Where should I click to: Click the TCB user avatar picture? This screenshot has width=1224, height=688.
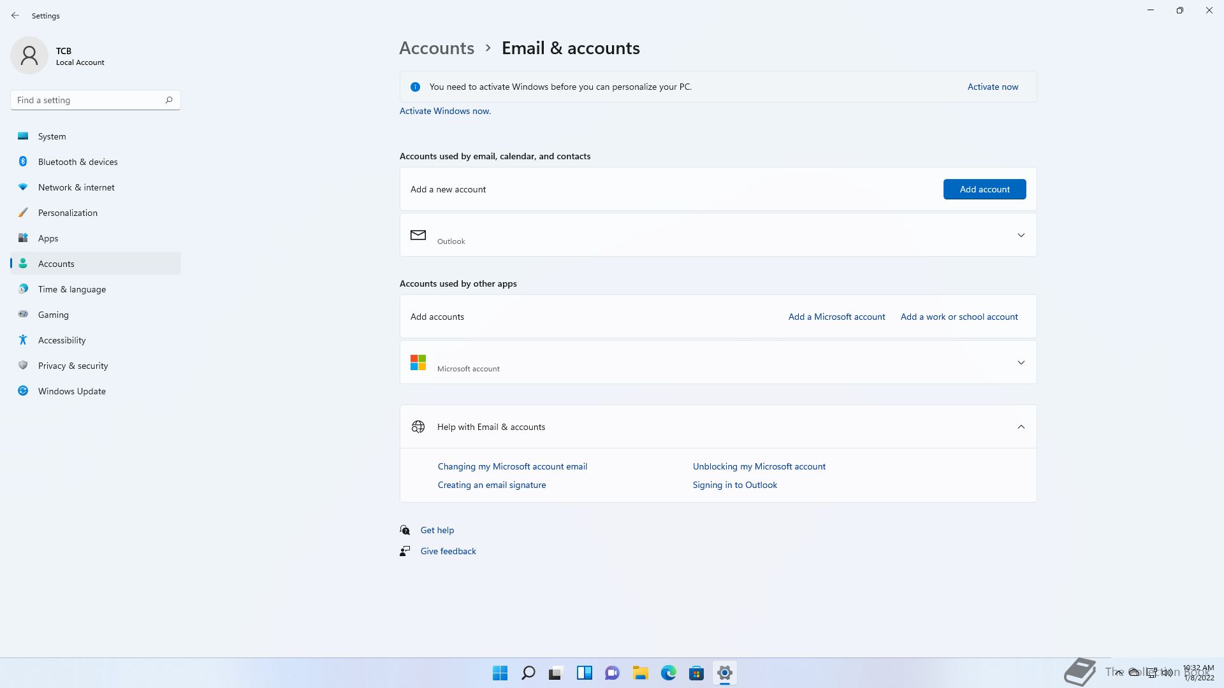tap(29, 55)
